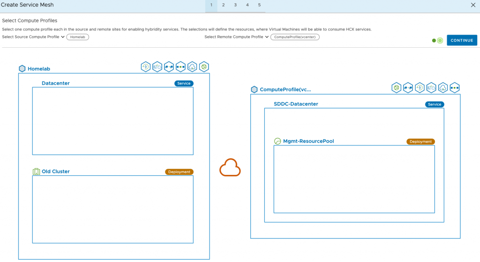Click the Select Compute Profiles heading

(x=30, y=21)
